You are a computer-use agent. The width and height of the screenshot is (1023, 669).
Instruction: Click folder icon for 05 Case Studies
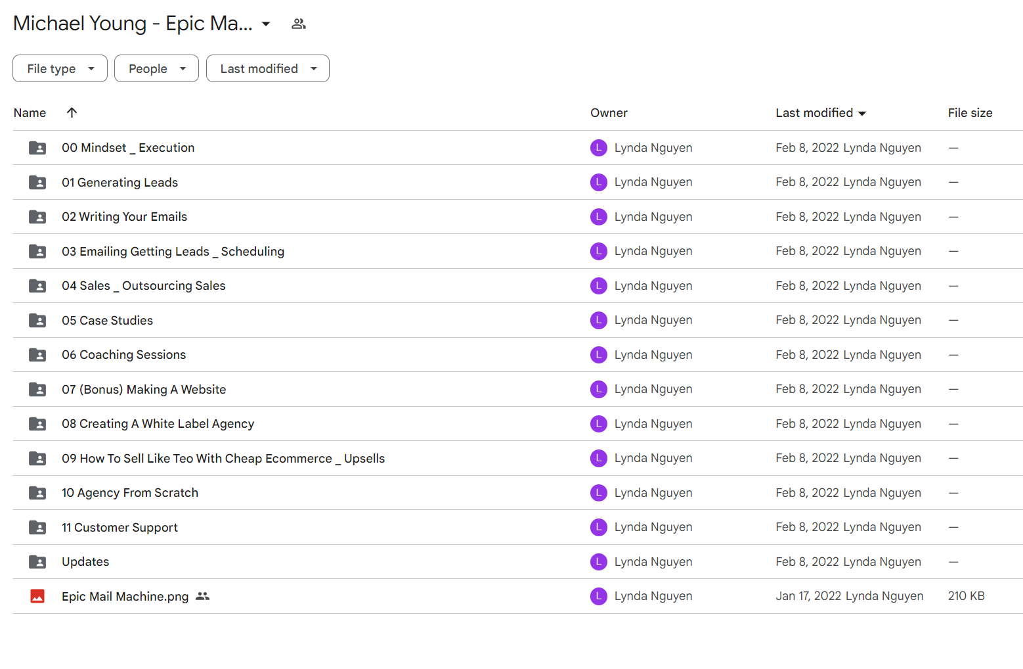pos(37,320)
